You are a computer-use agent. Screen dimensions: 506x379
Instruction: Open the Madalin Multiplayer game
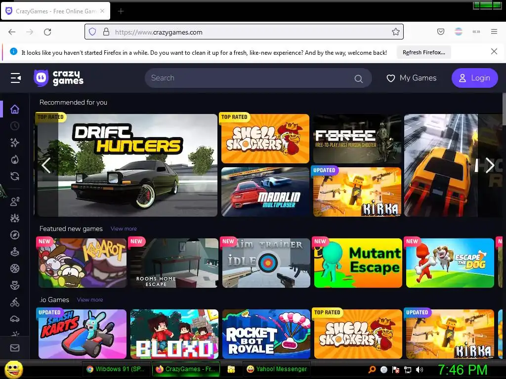[265, 192]
